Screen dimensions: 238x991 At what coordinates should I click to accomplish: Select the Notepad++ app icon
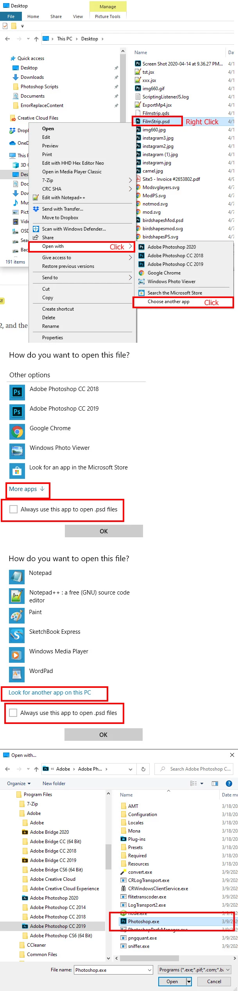point(17,596)
